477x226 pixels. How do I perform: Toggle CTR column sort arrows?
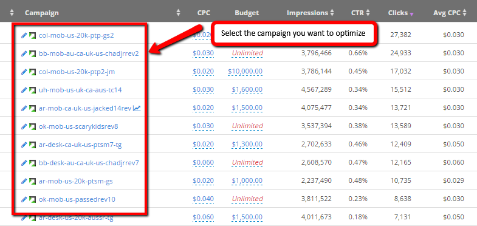(368, 13)
